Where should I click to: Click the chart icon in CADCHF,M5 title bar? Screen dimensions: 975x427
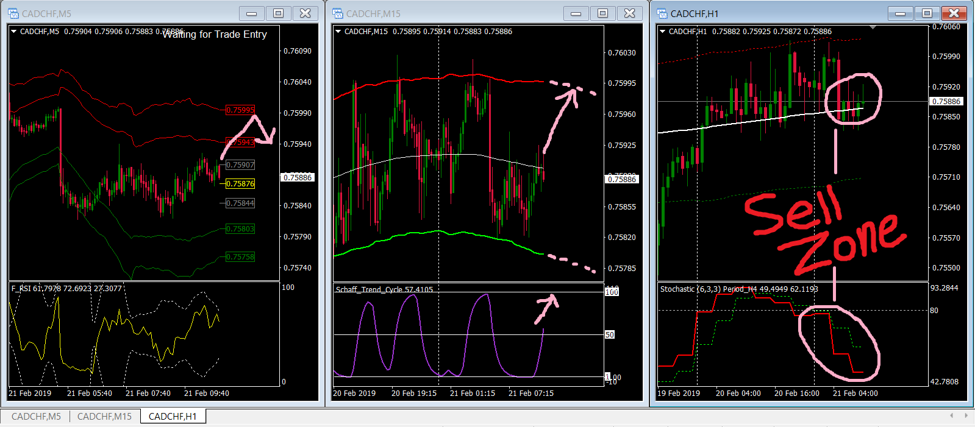click(13, 13)
